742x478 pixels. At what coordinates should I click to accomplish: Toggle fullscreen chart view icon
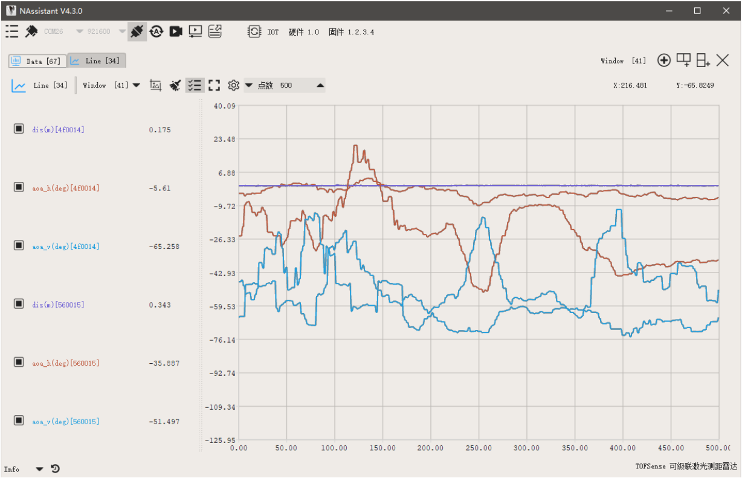coord(214,85)
